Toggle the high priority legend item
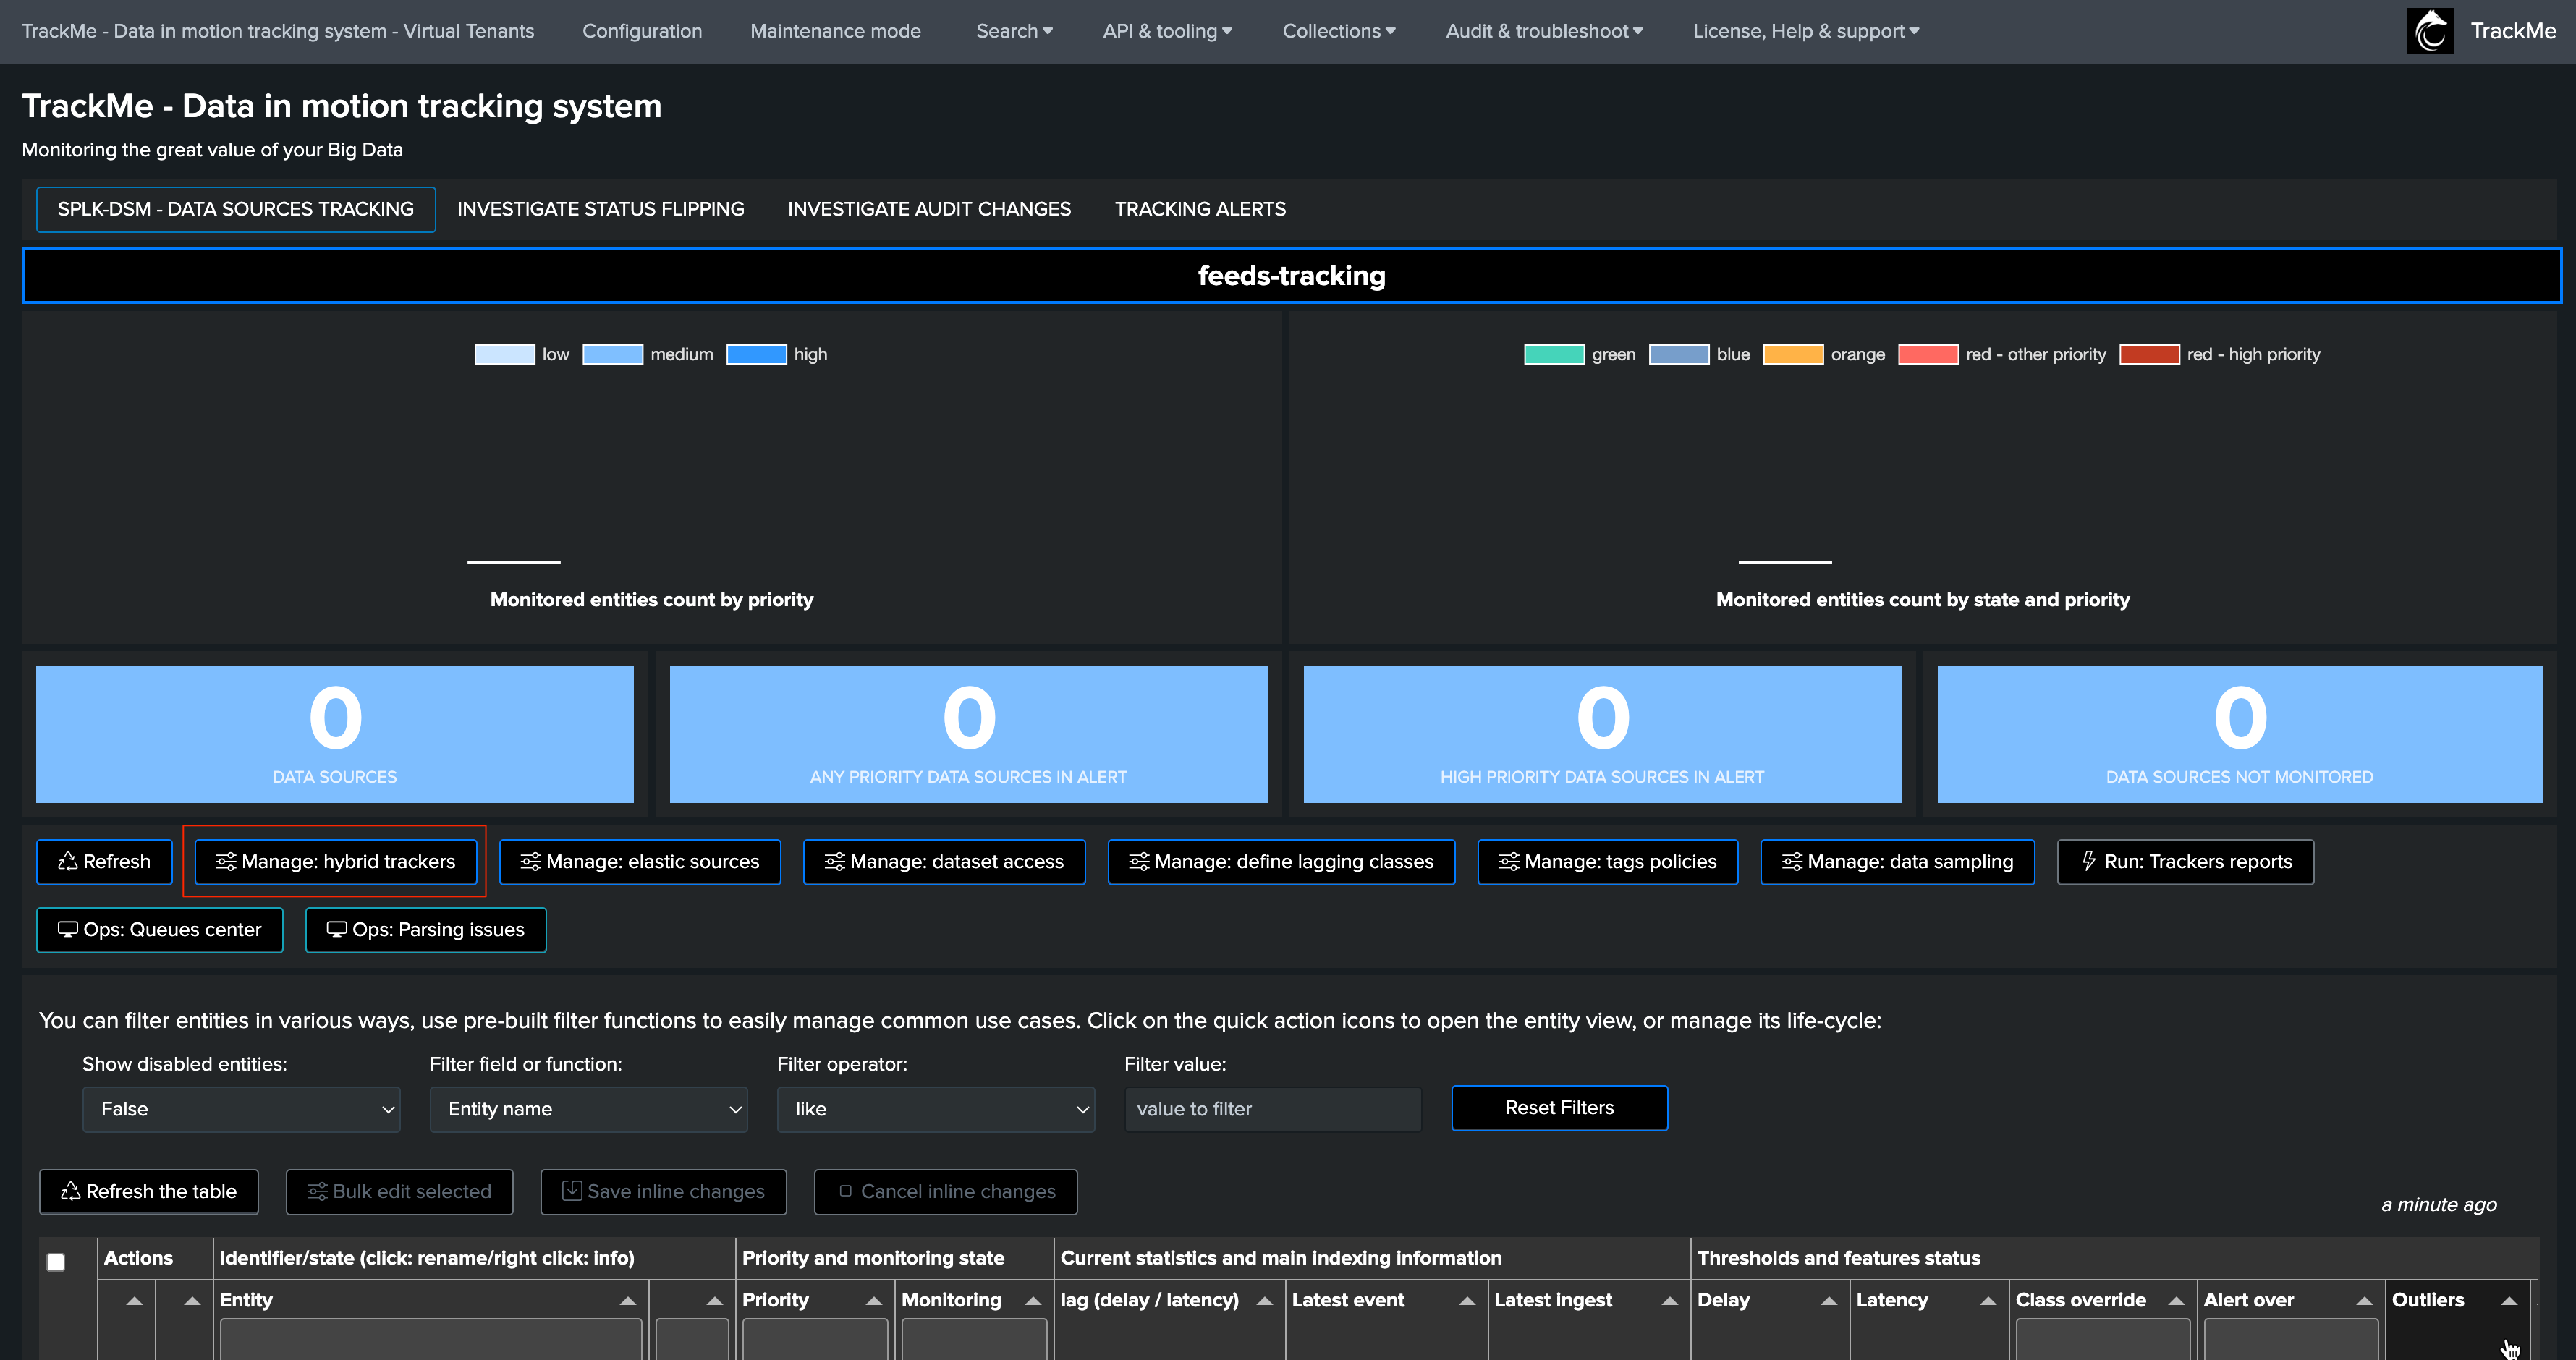Screen dimensions: 2576x1360 776,354
